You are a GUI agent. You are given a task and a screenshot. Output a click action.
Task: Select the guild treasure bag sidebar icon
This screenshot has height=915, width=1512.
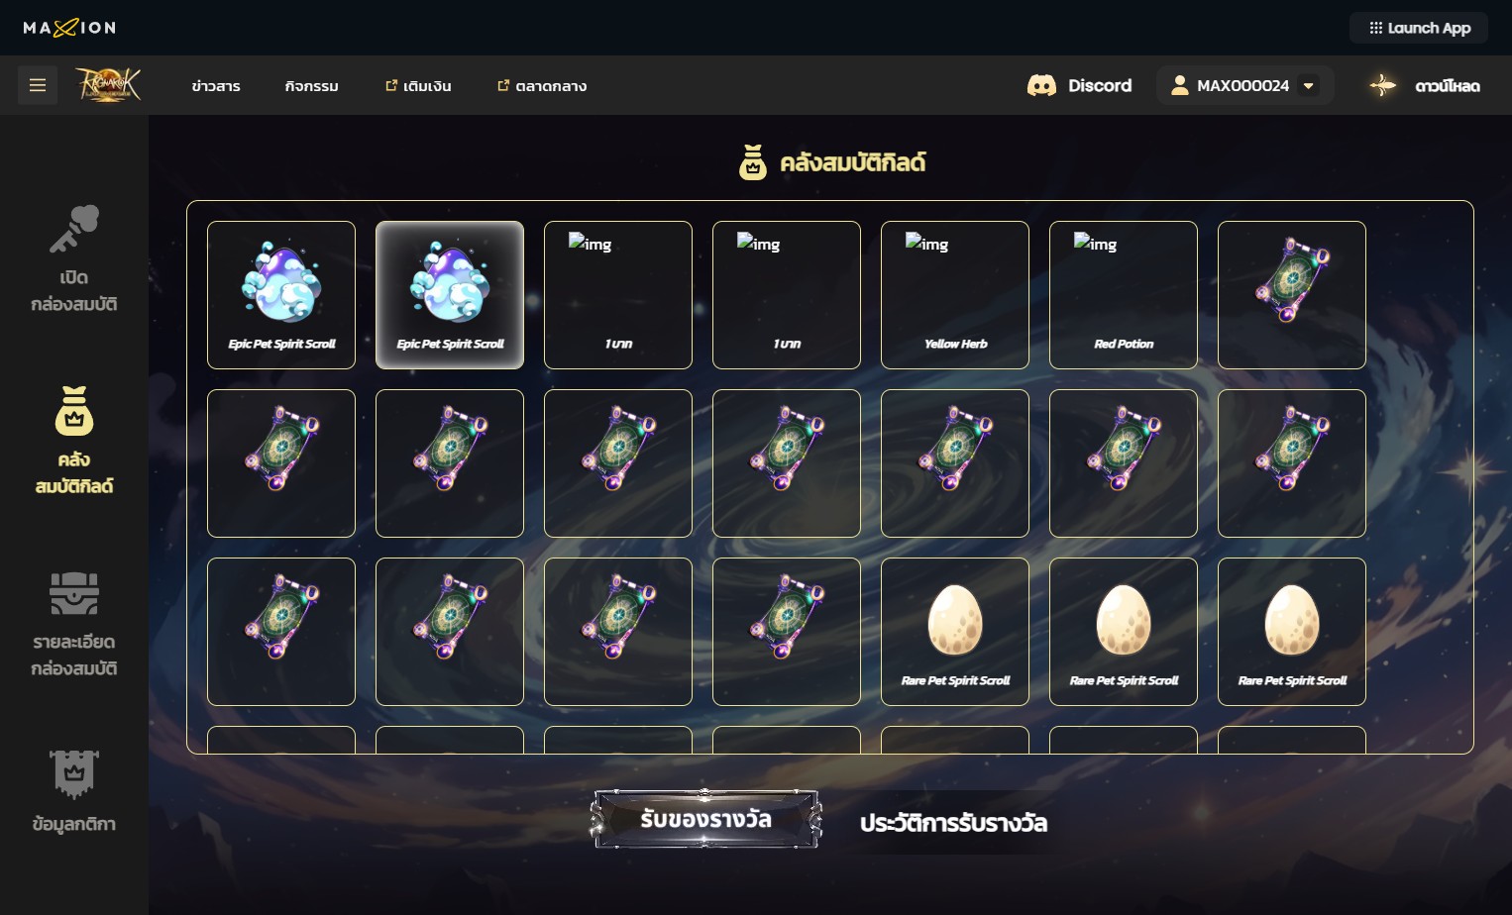tap(74, 411)
